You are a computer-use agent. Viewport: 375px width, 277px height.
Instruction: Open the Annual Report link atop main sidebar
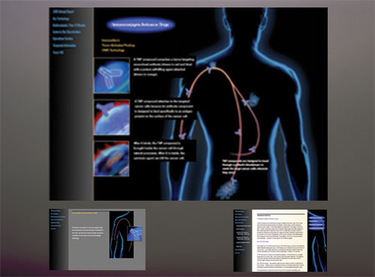pos(63,12)
